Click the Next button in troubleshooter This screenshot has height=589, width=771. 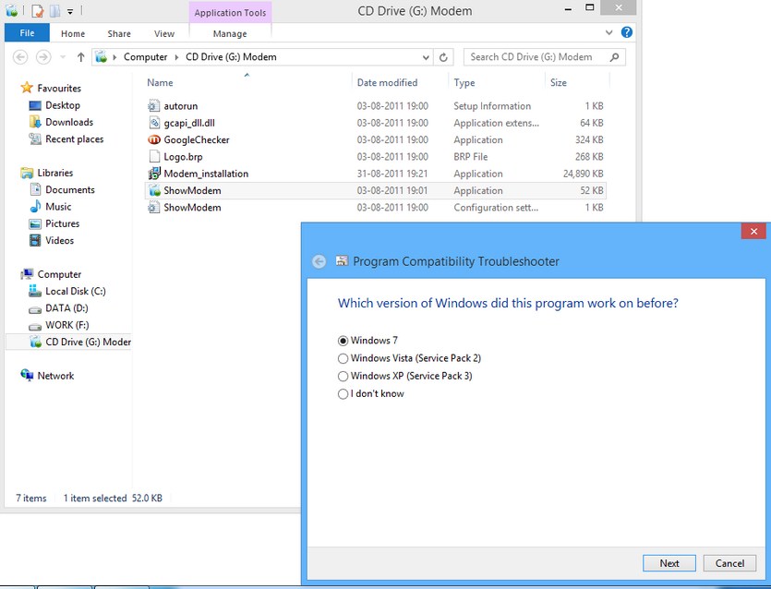[669, 563]
